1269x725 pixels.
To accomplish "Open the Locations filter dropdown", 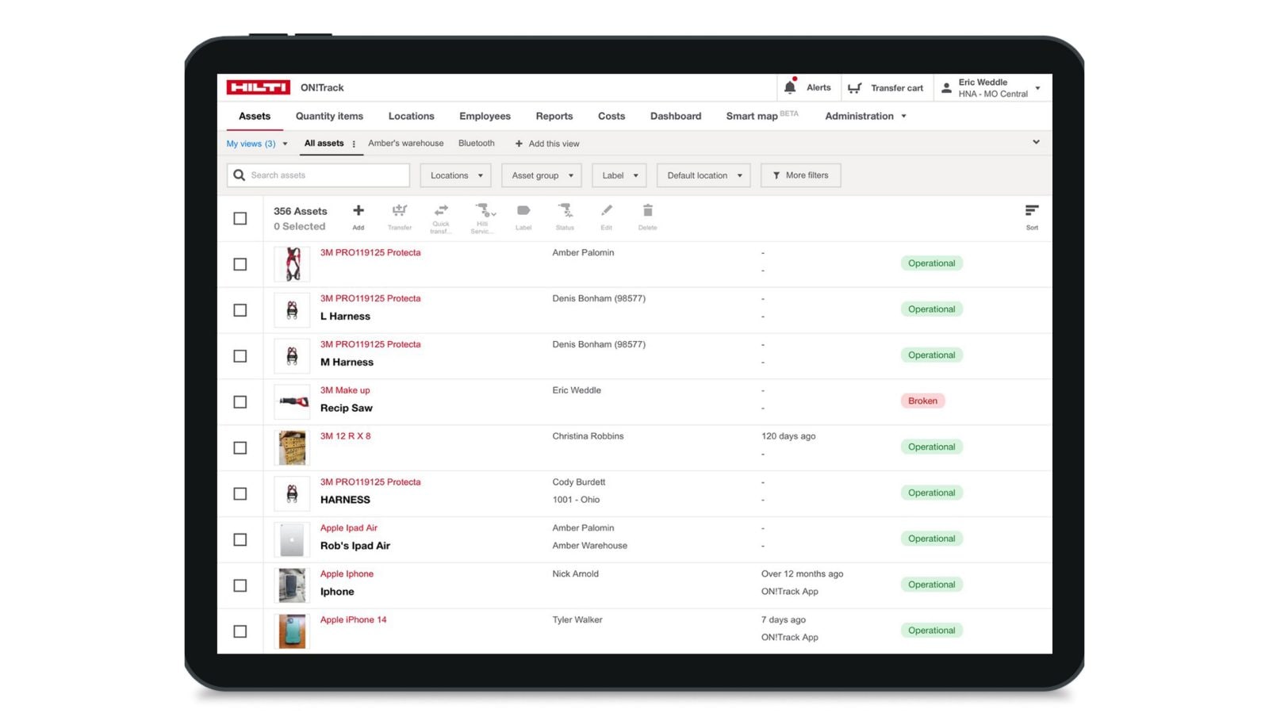I will (x=454, y=175).
